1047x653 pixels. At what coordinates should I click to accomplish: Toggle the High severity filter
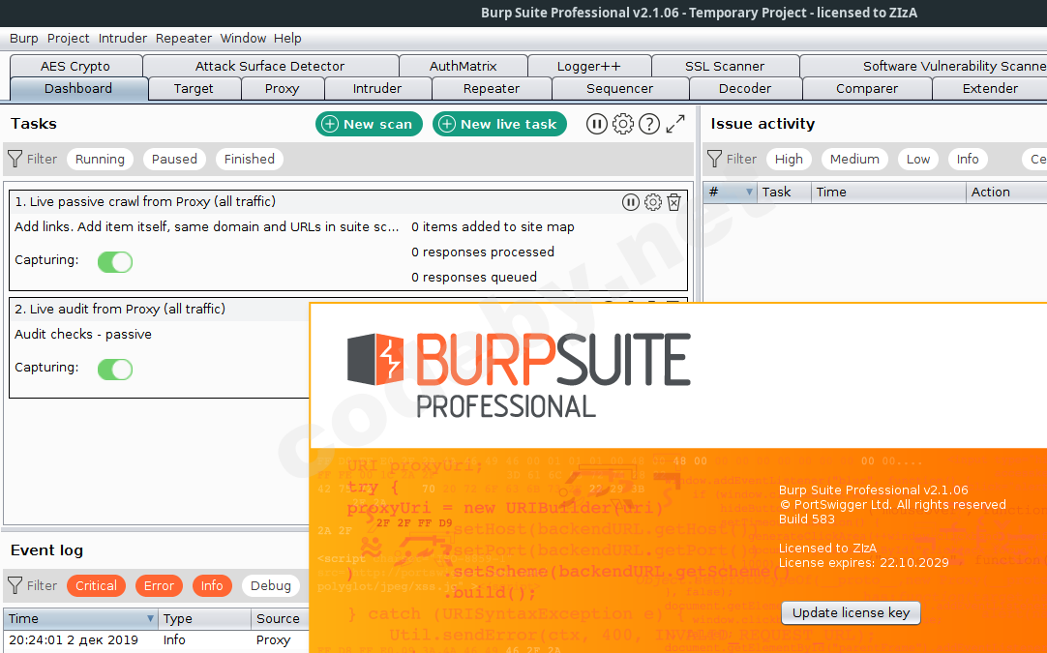(789, 159)
